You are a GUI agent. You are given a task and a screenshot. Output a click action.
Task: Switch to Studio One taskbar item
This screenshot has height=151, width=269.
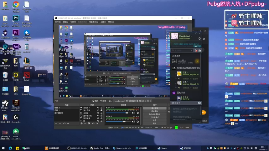coord(100,148)
